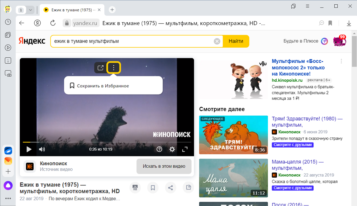357x206 pixels.
Task: Open the Yandex home page button
Action: [38, 23]
